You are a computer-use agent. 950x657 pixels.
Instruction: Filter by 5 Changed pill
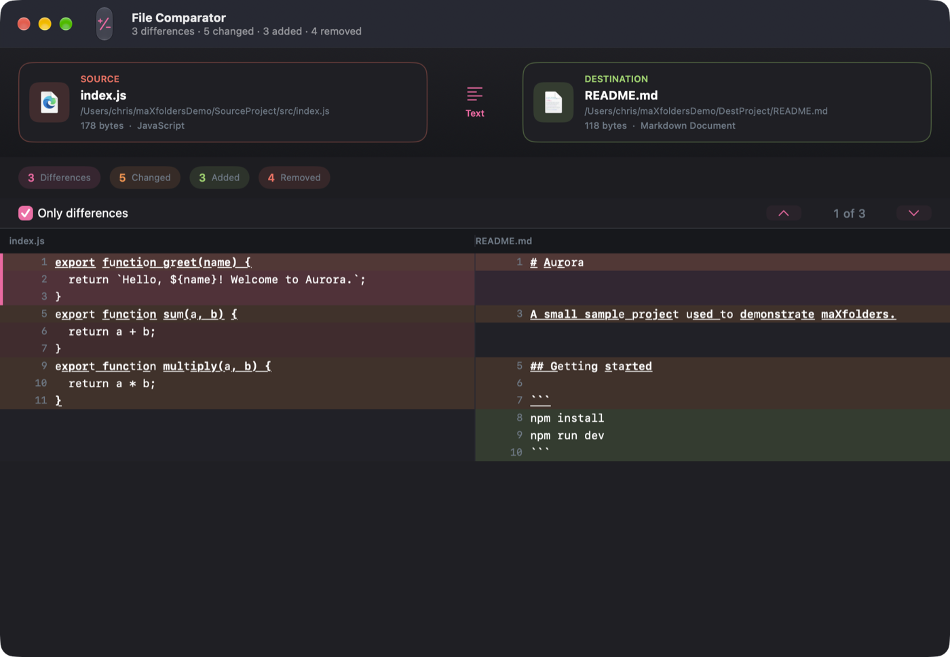click(145, 178)
